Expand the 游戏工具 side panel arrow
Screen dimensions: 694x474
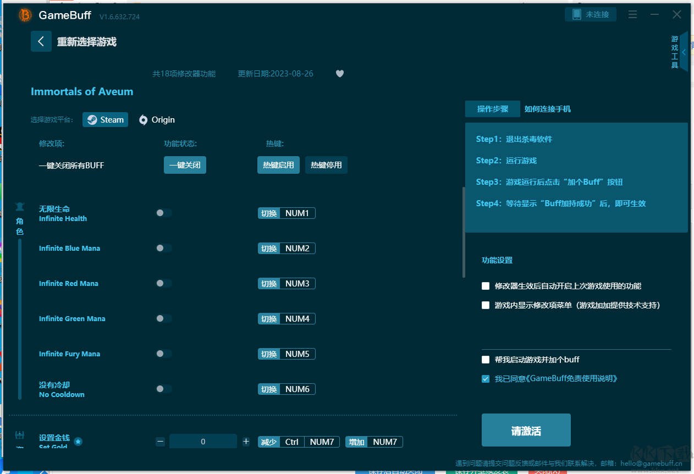click(684, 52)
